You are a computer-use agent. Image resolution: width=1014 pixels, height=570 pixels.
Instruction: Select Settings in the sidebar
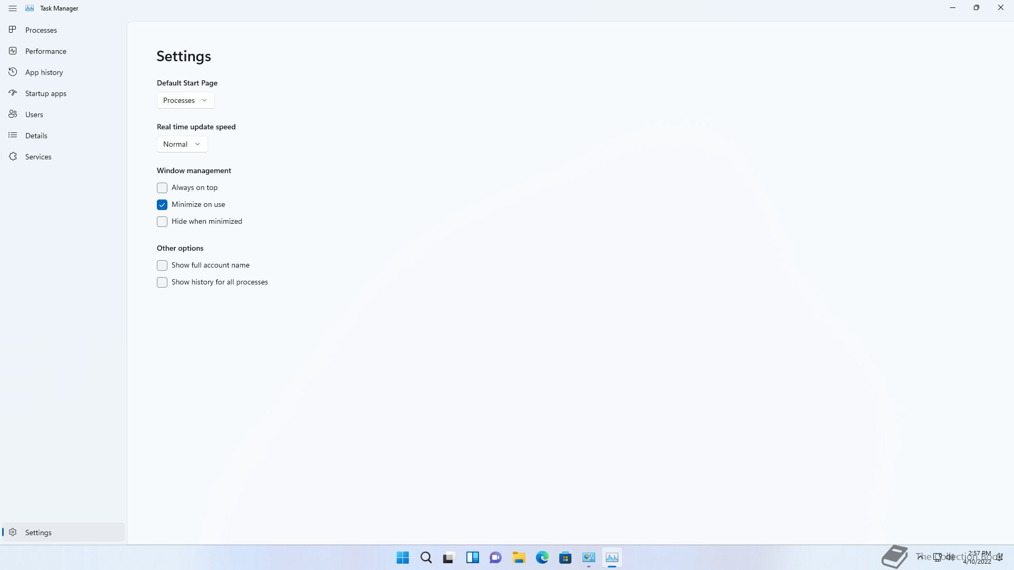[x=38, y=533]
